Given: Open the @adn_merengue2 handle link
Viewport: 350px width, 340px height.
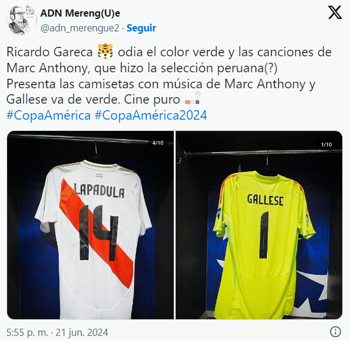Looking at the screenshot, I should click(x=79, y=28).
